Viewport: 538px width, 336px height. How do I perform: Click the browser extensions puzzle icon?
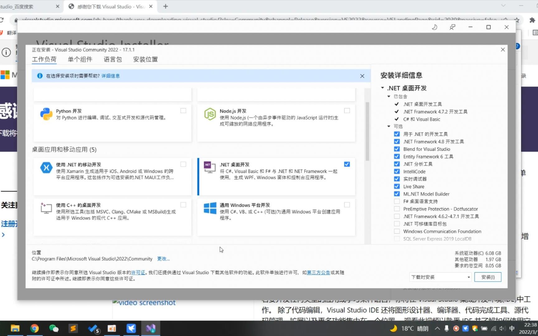click(532, 20)
